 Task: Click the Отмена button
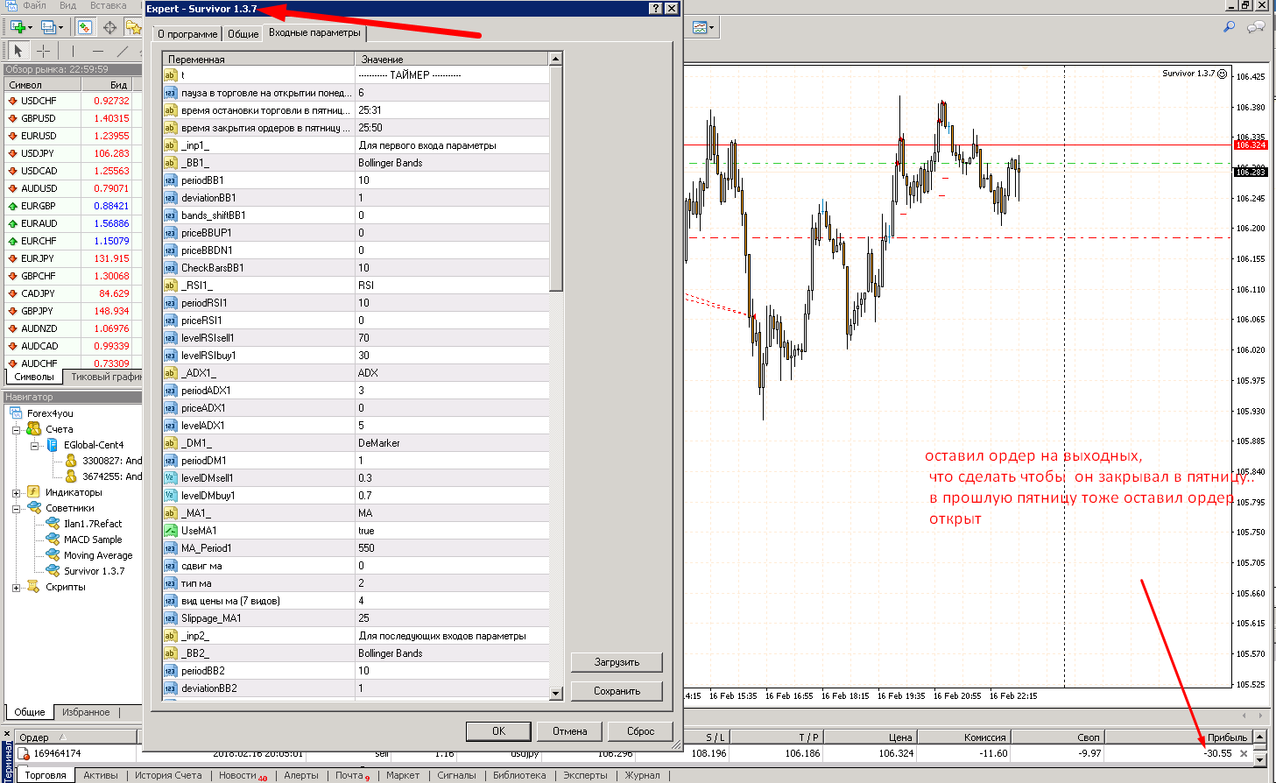[569, 731]
